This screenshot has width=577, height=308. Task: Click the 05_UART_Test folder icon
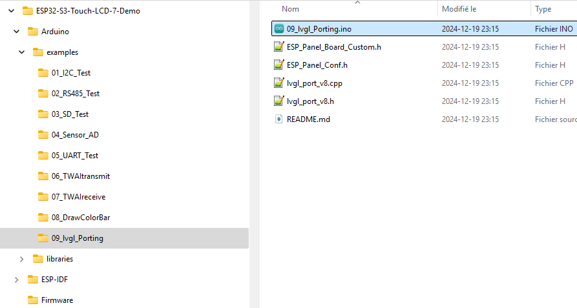pos(43,156)
